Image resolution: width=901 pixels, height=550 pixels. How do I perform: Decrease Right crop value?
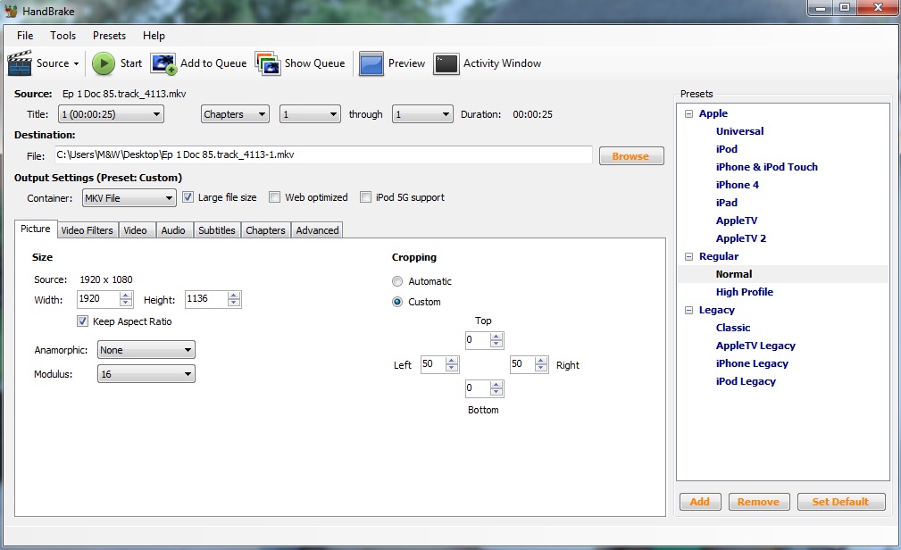[541, 368]
